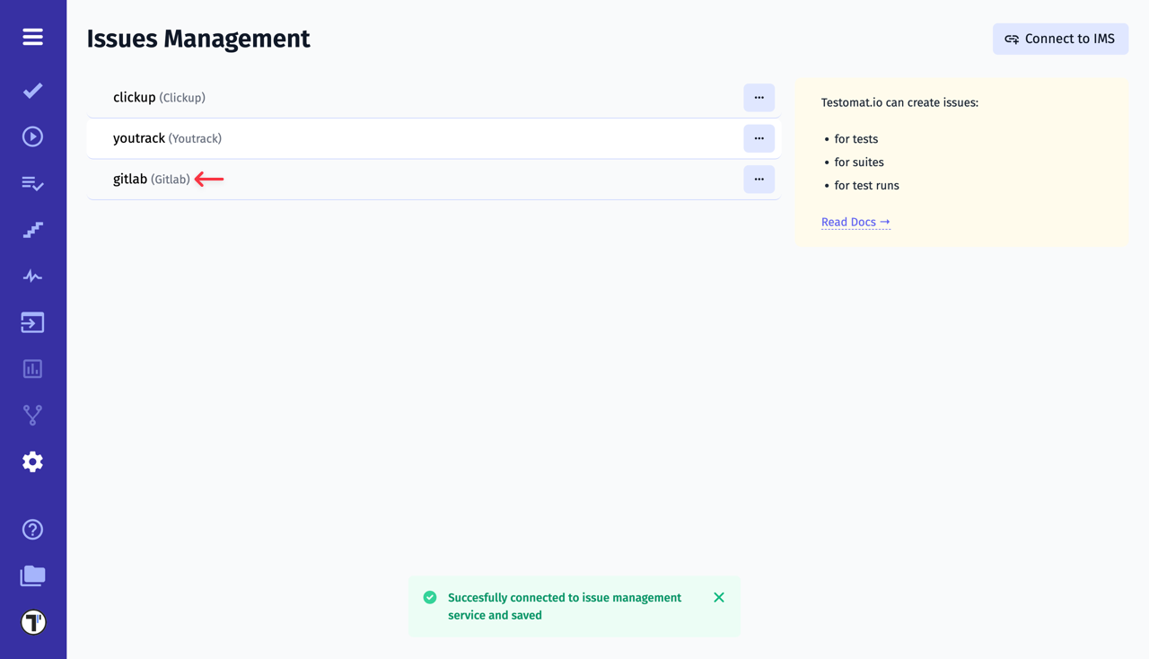View analytics via the bar chart icon
This screenshot has height=659, width=1149.
pyautogui.click(x=32, y=368)
